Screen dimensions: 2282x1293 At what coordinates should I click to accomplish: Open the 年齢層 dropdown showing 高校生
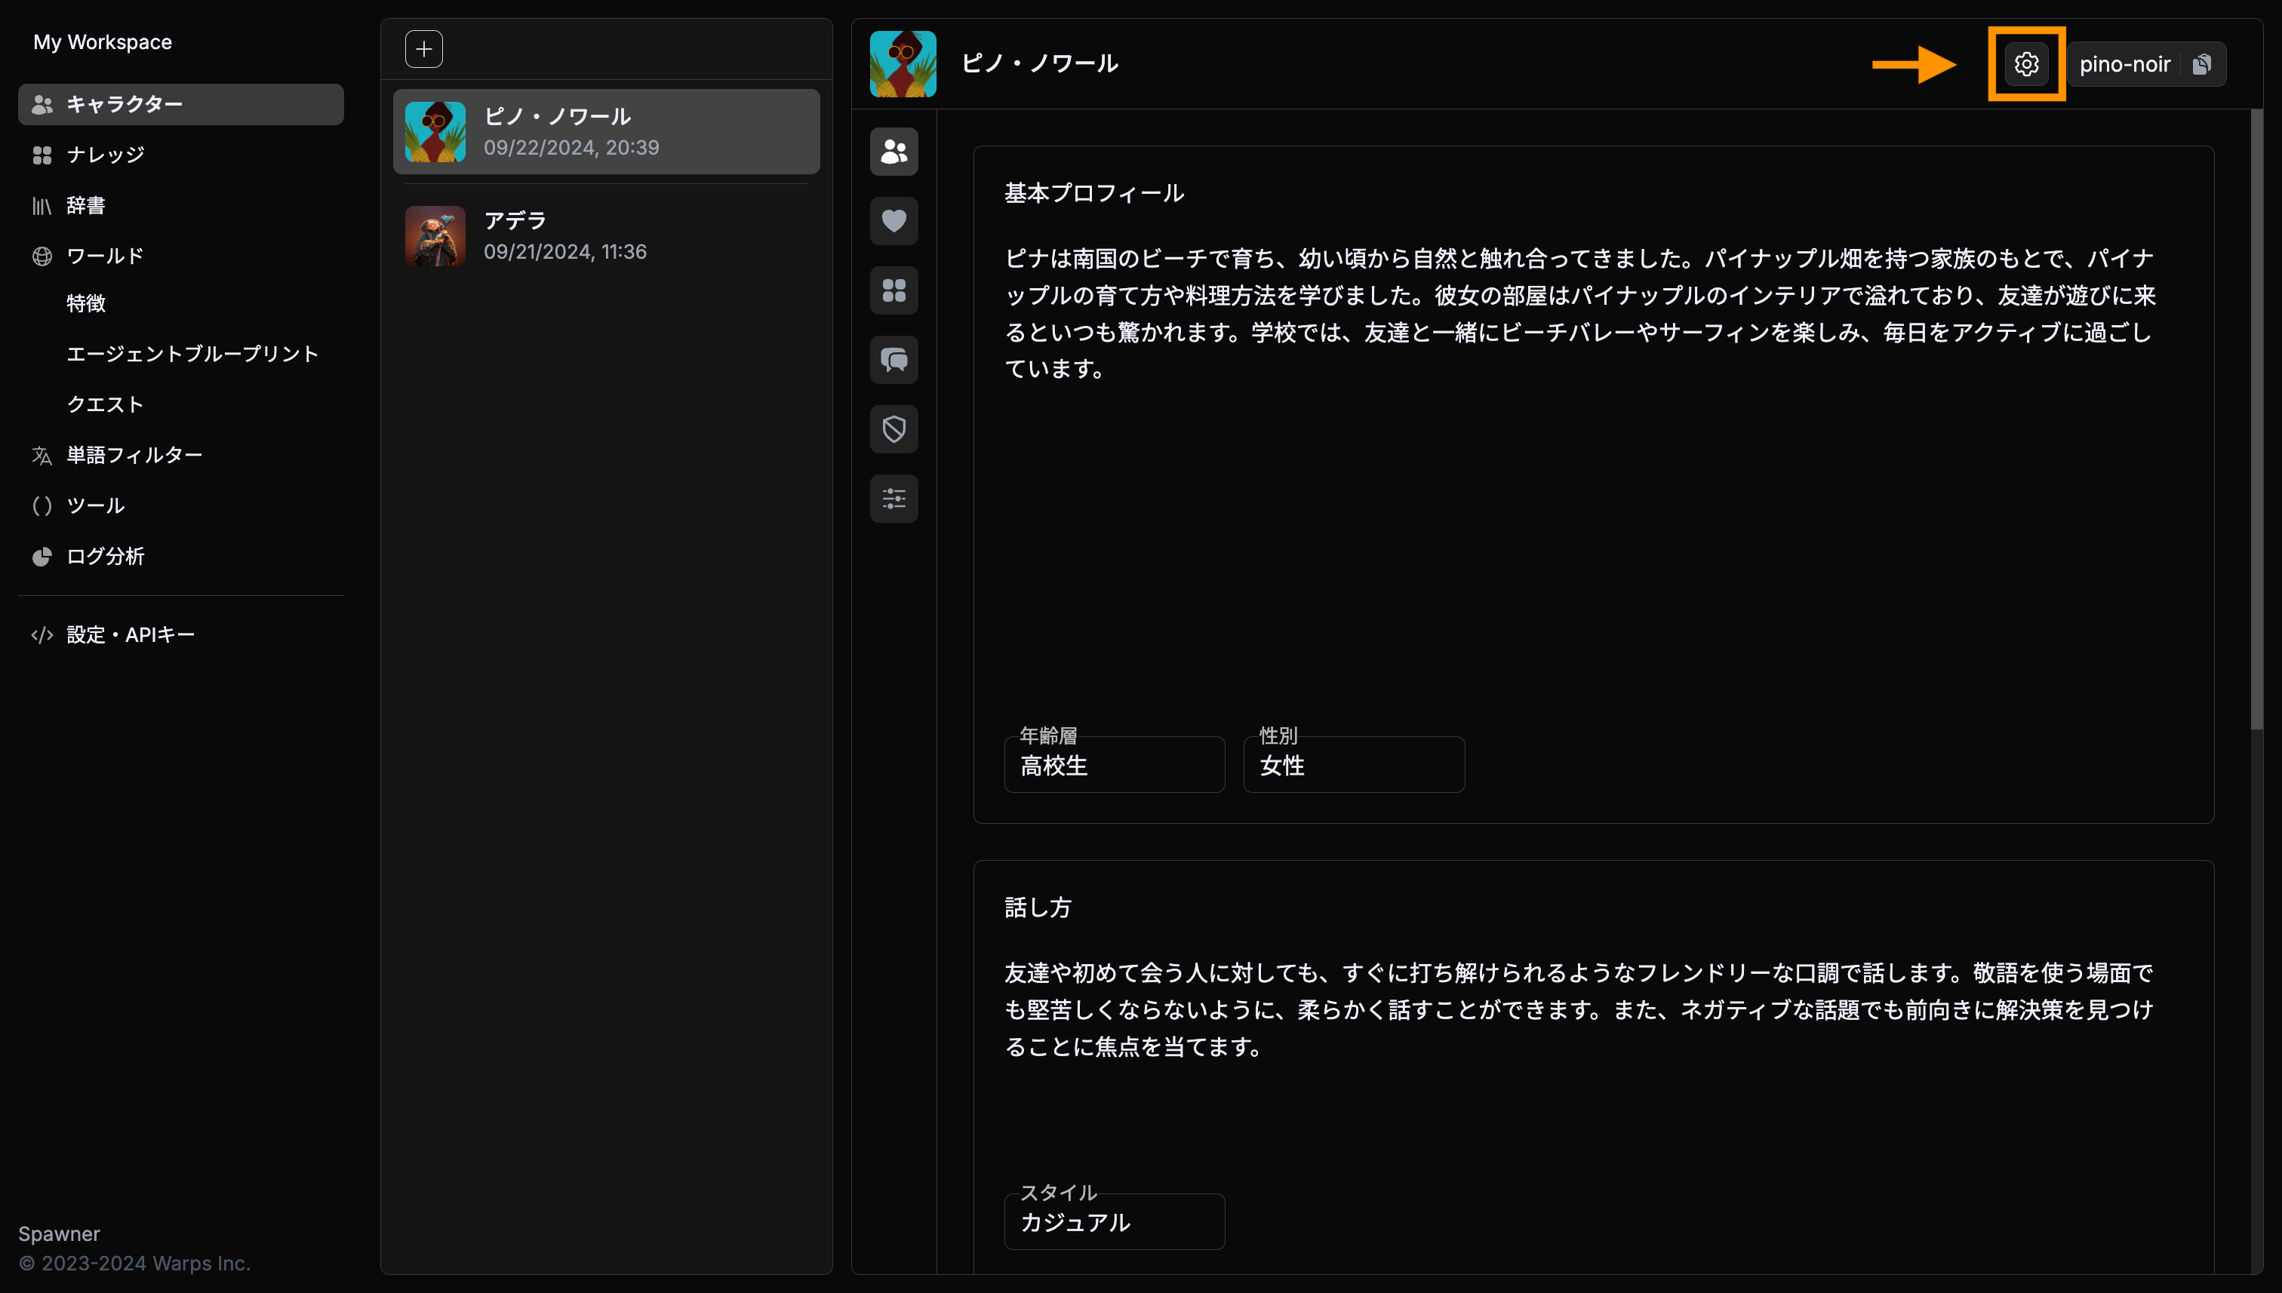(1114, 765)
